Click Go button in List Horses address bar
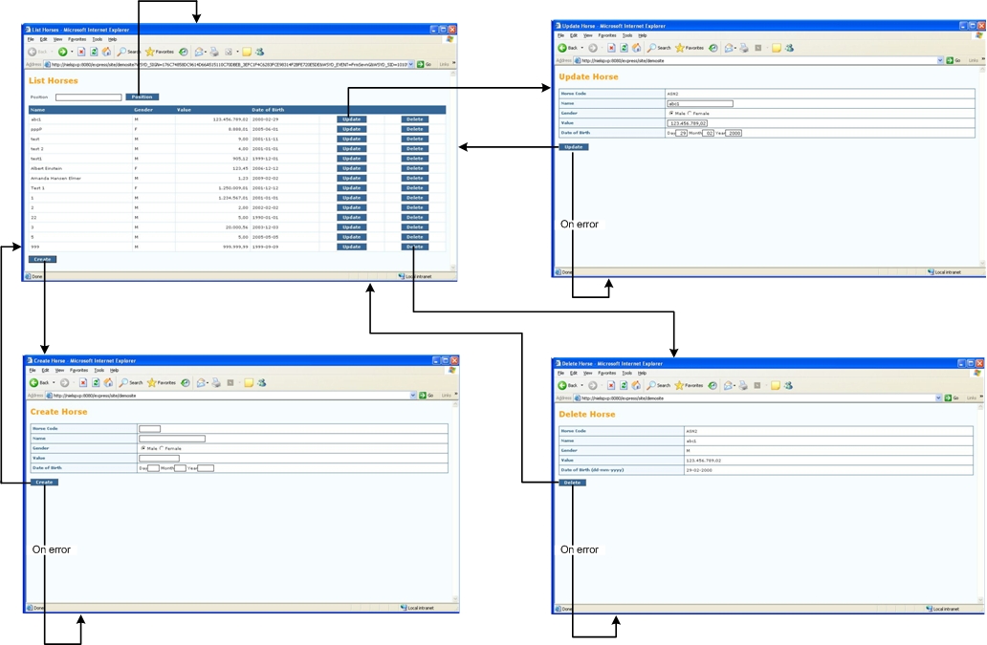This screenshot has height=645, width=987. tap(424, 64)
